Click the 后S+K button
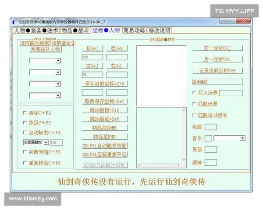 point(117,49)
